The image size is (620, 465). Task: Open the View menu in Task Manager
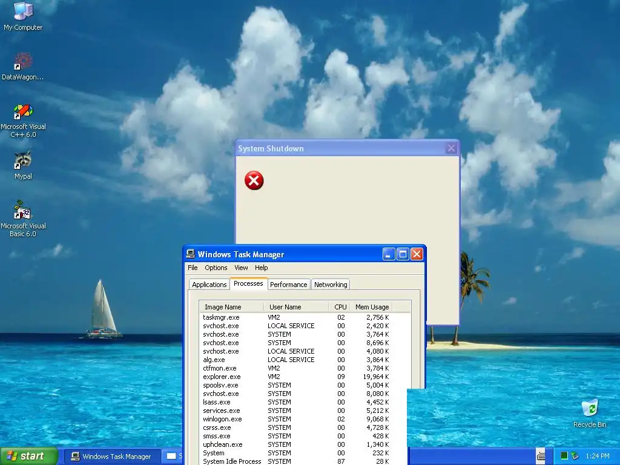tap(241, 268)
